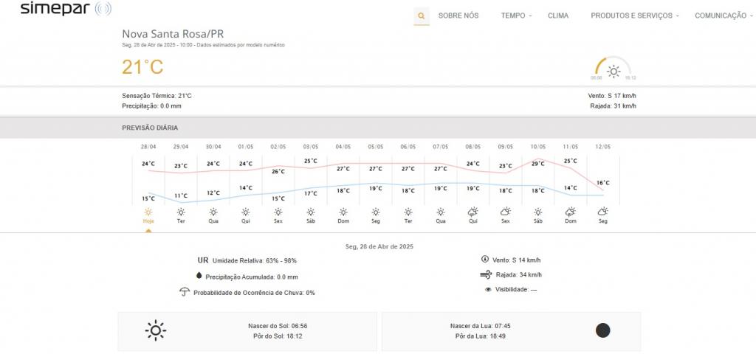Click the new moon phase icon
The width and height of the screenshot is (756, 354).
[x=602, y=330]
